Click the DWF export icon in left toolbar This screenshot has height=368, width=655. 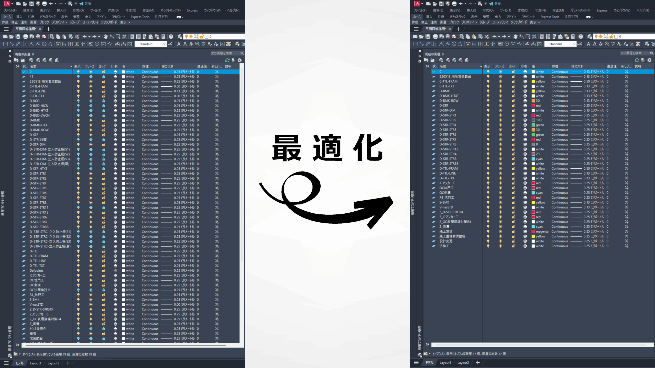pyautogui.click(x=44, y=37)
